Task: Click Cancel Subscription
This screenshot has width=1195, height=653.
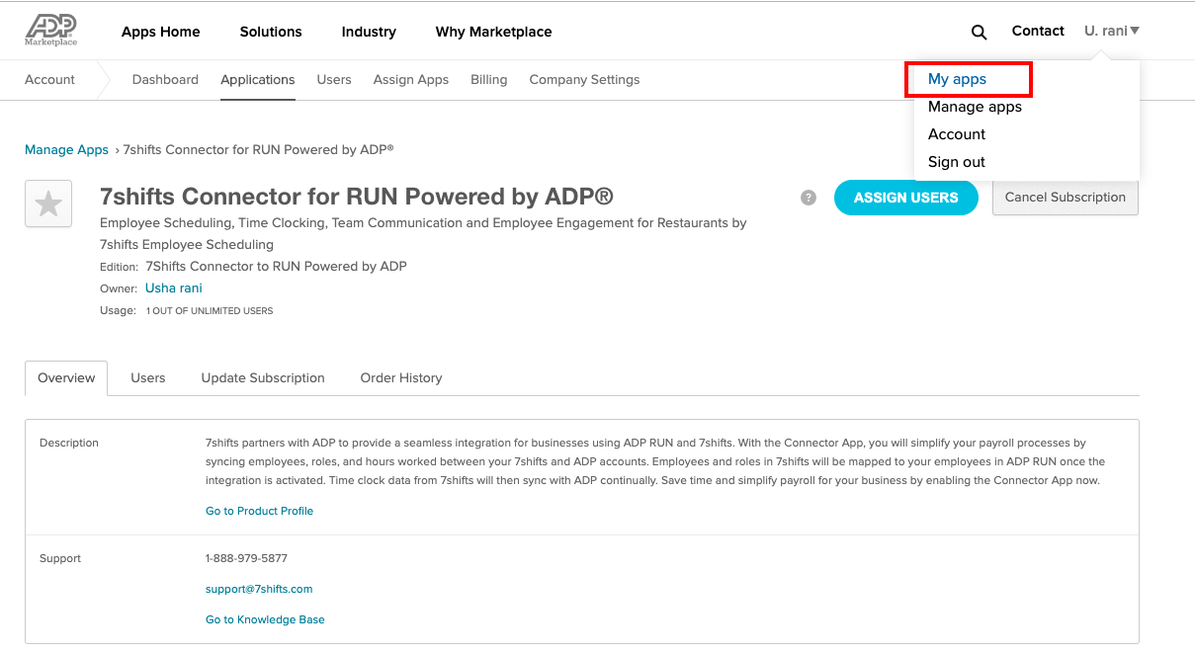Action: click(1065, 197)
